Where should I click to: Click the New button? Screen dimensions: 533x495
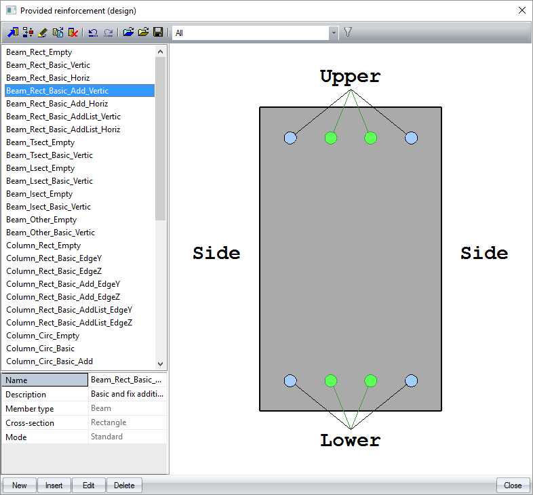[x=20, y=485]
